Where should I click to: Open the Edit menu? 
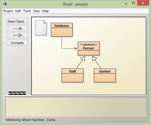click(x=18, y=11)
